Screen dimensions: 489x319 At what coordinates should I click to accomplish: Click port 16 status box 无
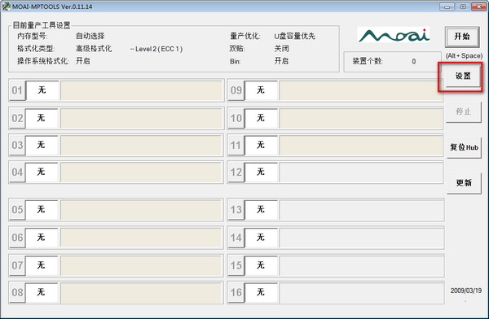(x=261, y=292)
